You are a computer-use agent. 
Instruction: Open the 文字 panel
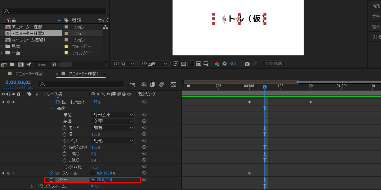(376, 16)
